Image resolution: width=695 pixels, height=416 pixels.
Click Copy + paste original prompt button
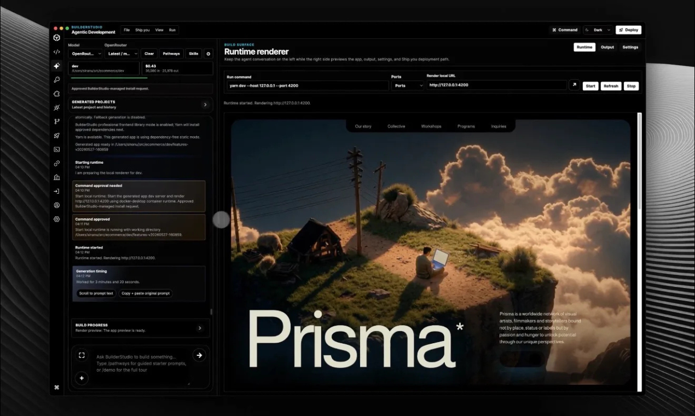point(146,293)
